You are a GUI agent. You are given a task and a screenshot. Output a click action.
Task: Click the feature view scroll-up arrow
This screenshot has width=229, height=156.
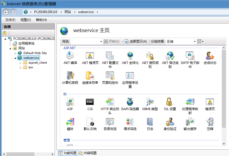tap(224, 48)
